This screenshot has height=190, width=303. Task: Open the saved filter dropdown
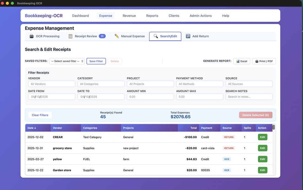67,61
